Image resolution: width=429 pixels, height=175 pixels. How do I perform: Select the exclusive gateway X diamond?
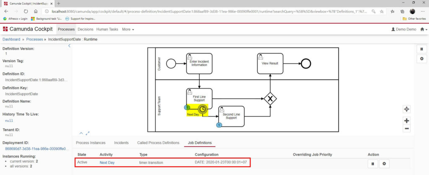pyautogui.click(x=270, y=99)
